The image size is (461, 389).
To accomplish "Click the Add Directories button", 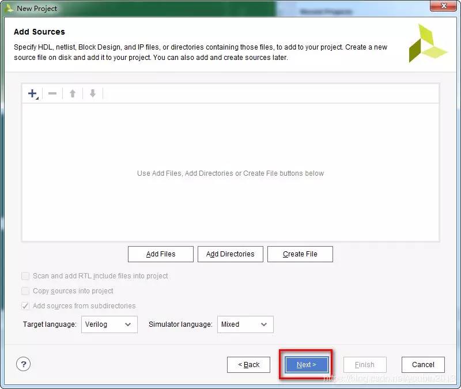I will tap(230, 254).
